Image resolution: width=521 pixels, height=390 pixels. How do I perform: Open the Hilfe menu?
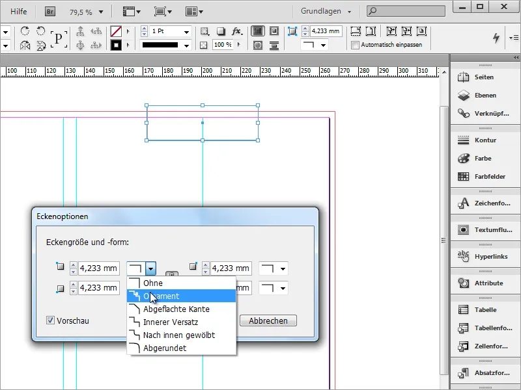coord(19,12)
